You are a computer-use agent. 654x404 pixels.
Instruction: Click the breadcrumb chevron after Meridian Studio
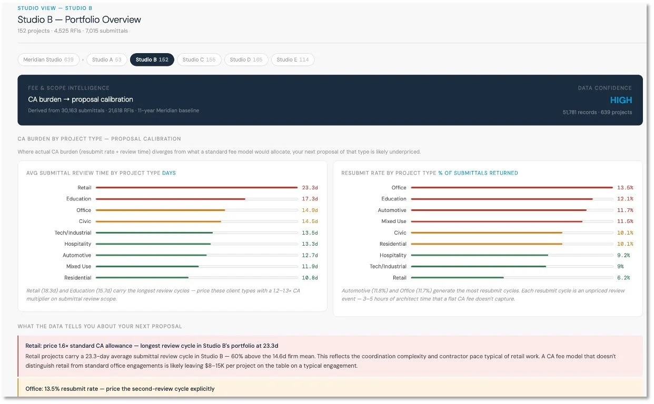click(83, 59)
